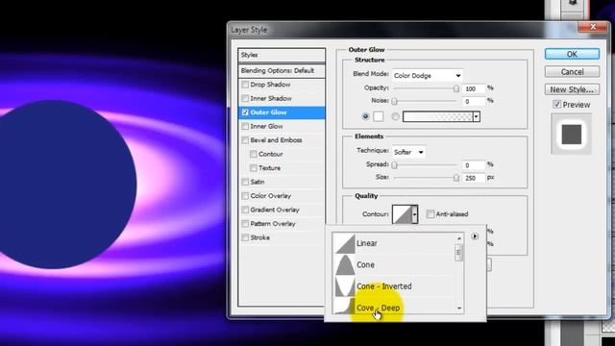Click the New Style... button
This screenshot has width=615, height=346.
click(x=572, y=89)
